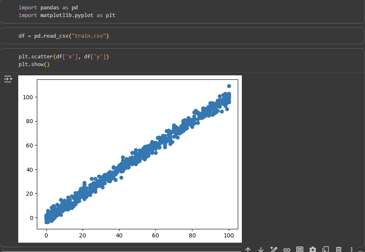Open the three-dot more cell actions menu

click(352, 250)
